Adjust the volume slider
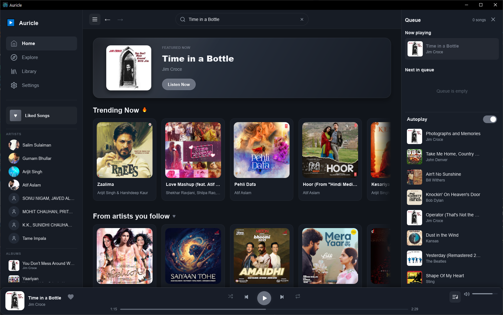503x315 pixels. (485, 294)
